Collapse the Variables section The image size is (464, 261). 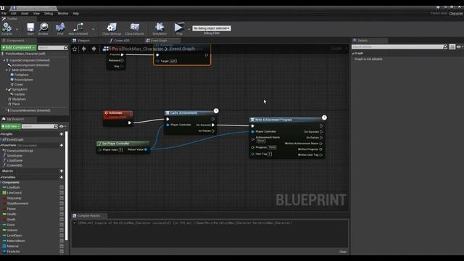1,177
